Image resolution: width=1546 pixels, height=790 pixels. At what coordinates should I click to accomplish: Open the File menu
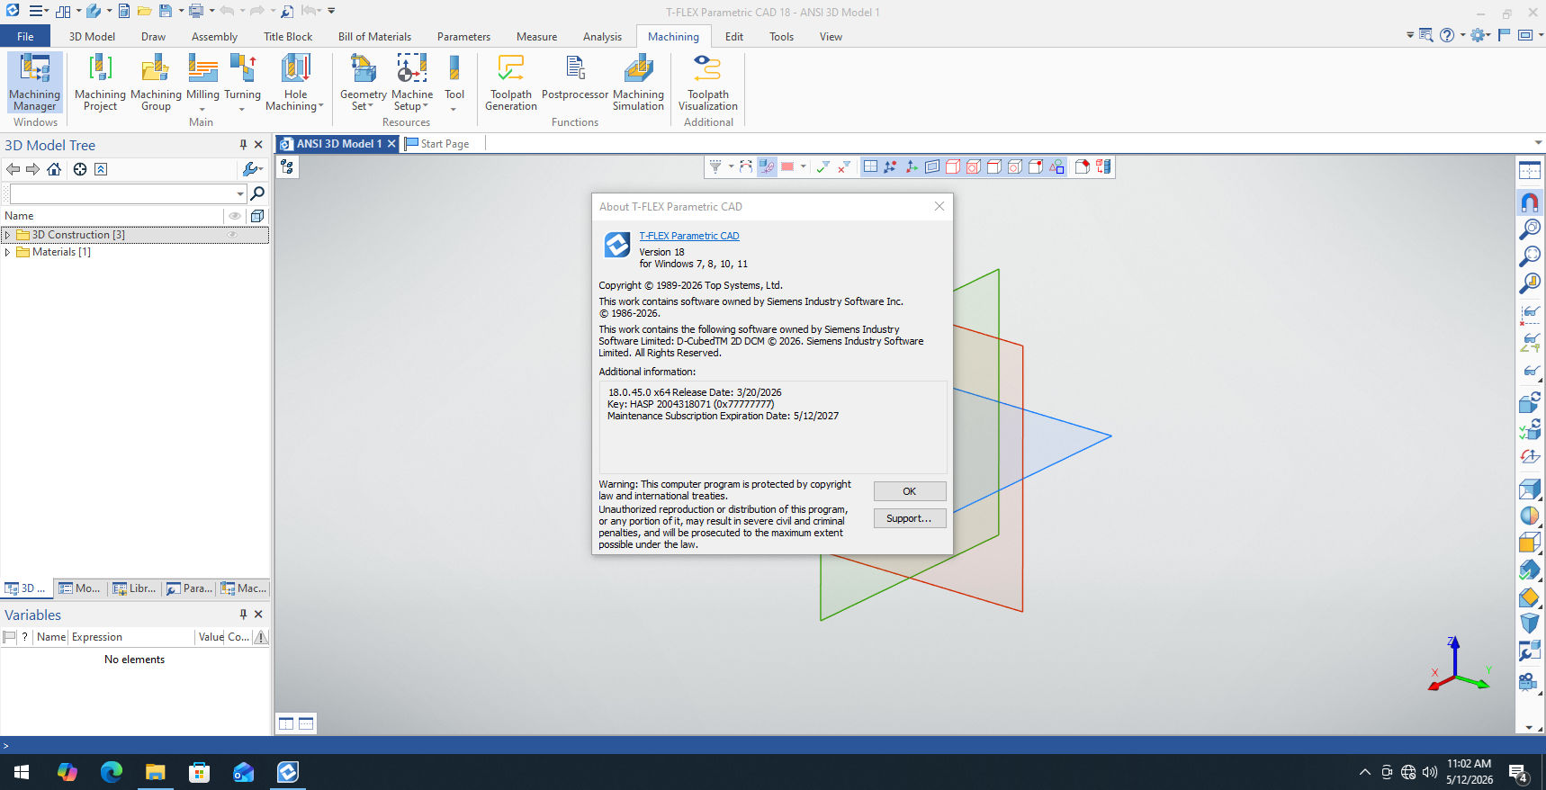point(25,37)
